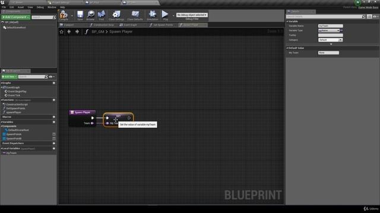The height and width of the screenshot is (213, 380).
Task: Select SpawnPointB variable
Action: point(14,138)
